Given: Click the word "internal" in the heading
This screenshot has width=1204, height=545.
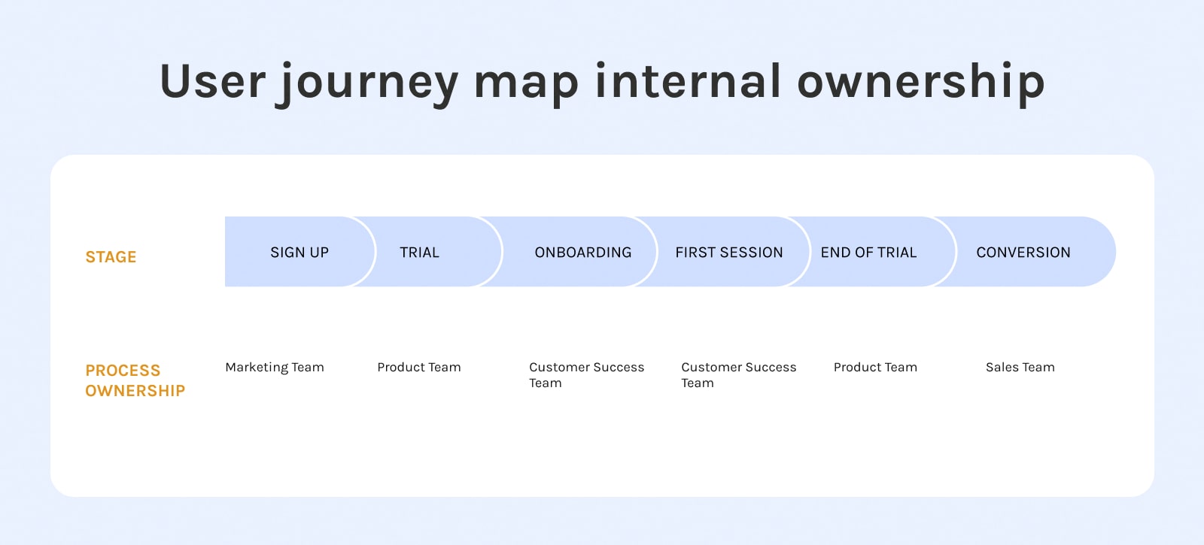Looking at the screenshot, I should (689, 81).
